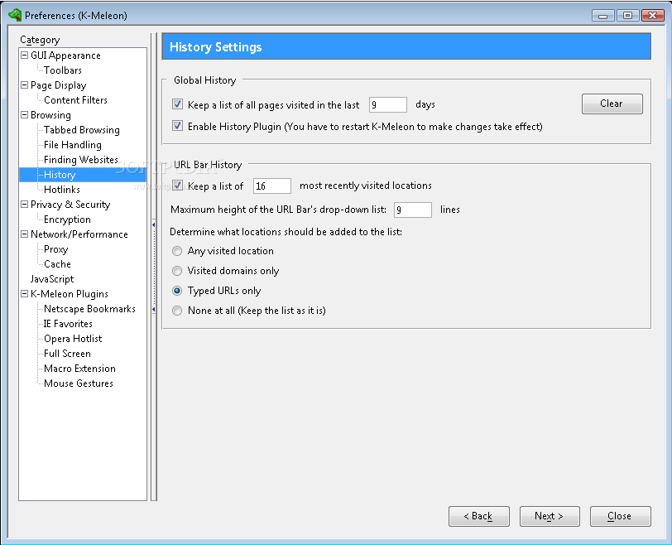Toggle the URL Bar Keep a list of checkbox
The image size is (672, 545).
tap(177, 186)
